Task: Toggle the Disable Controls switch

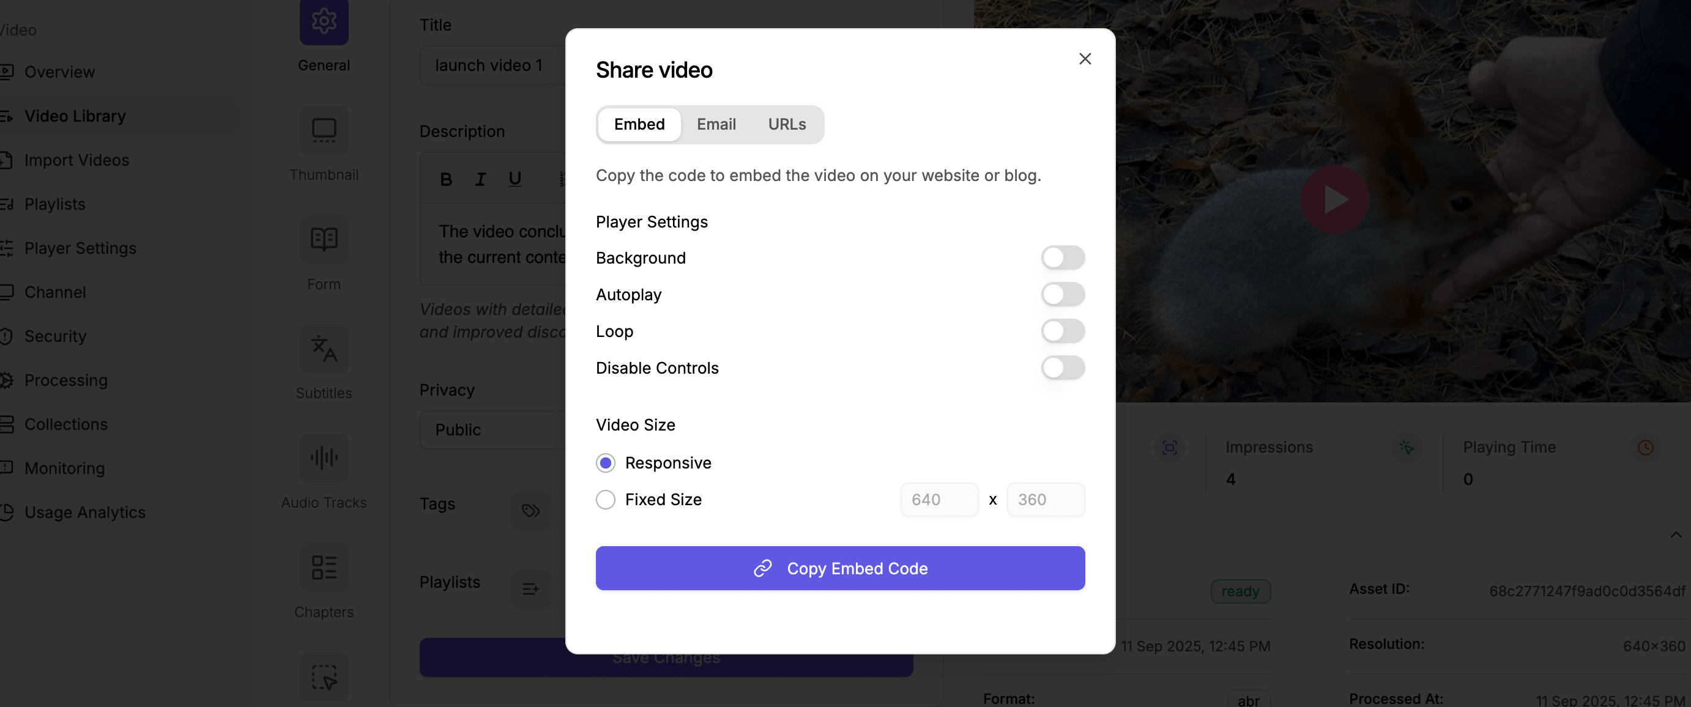Action: (1062, 368)
